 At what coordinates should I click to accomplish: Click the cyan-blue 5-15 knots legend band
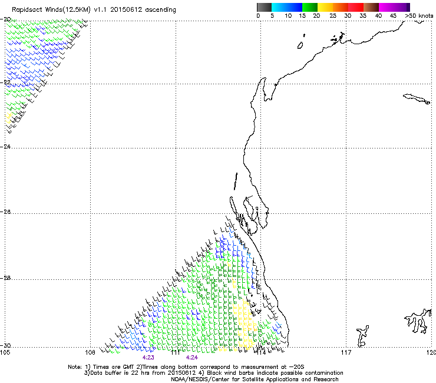(x=287, y=7)
